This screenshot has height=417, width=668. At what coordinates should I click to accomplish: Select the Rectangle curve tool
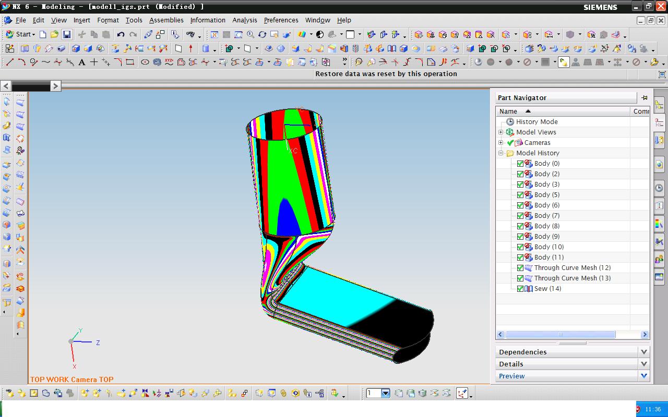pos(130,62)
